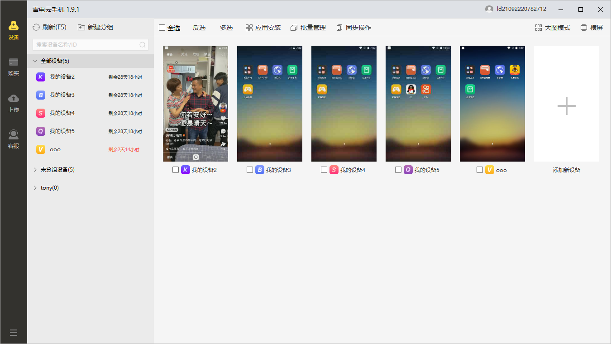611x344 pixels.
Task: Click the account ld21092220782712
Action: pos(521,9)
